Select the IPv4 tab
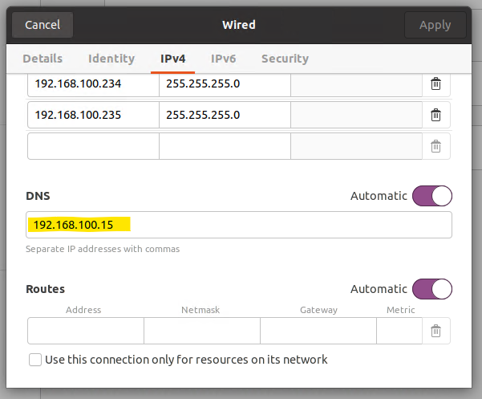482x399 pixels. [172, 59]
